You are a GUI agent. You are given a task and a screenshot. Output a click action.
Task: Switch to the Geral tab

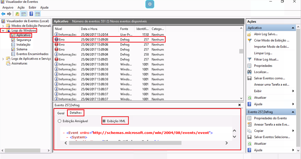tap(61, 113)
